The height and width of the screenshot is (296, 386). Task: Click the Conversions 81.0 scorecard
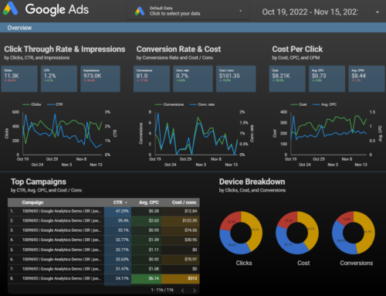point(151,79)
